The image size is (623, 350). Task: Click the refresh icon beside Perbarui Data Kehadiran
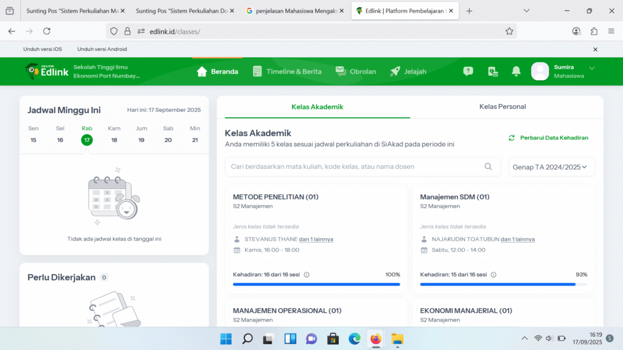(x=512, y=138)
